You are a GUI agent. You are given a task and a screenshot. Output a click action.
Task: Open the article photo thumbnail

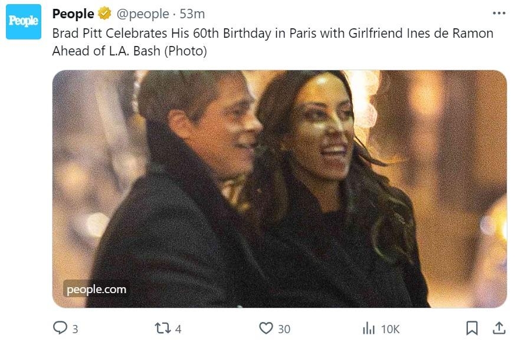279,189
